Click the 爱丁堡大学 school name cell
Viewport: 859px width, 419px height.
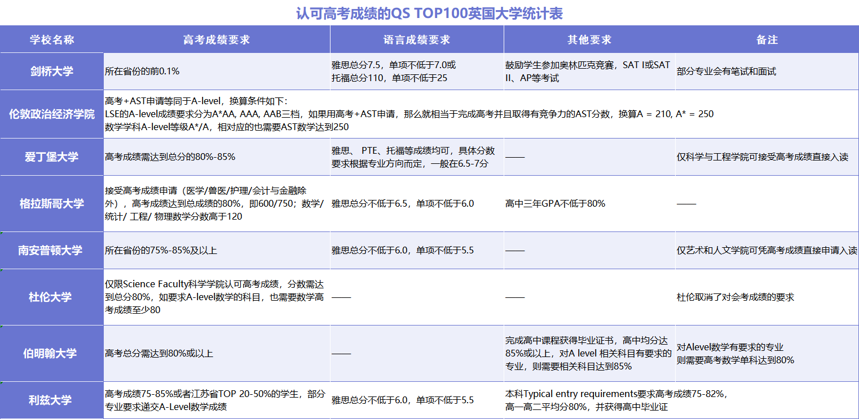pos(52,157)
